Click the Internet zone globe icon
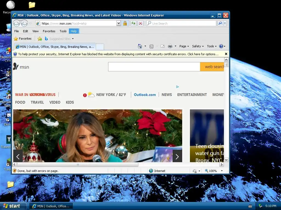The image size is (281, 210). pos(151,171)
